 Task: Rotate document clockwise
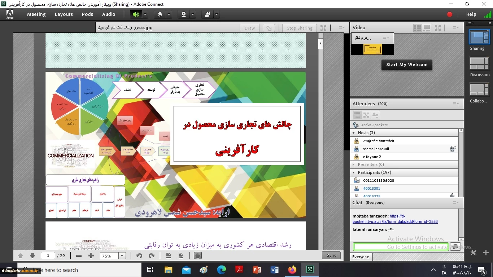[x=152, y=256]
